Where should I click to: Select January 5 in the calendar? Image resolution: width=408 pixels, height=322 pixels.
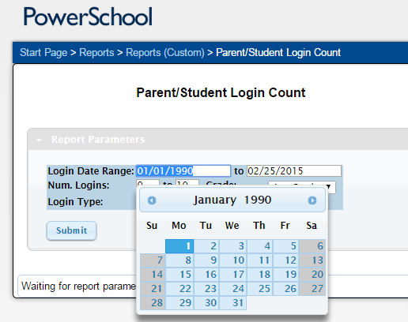(286, 246)
